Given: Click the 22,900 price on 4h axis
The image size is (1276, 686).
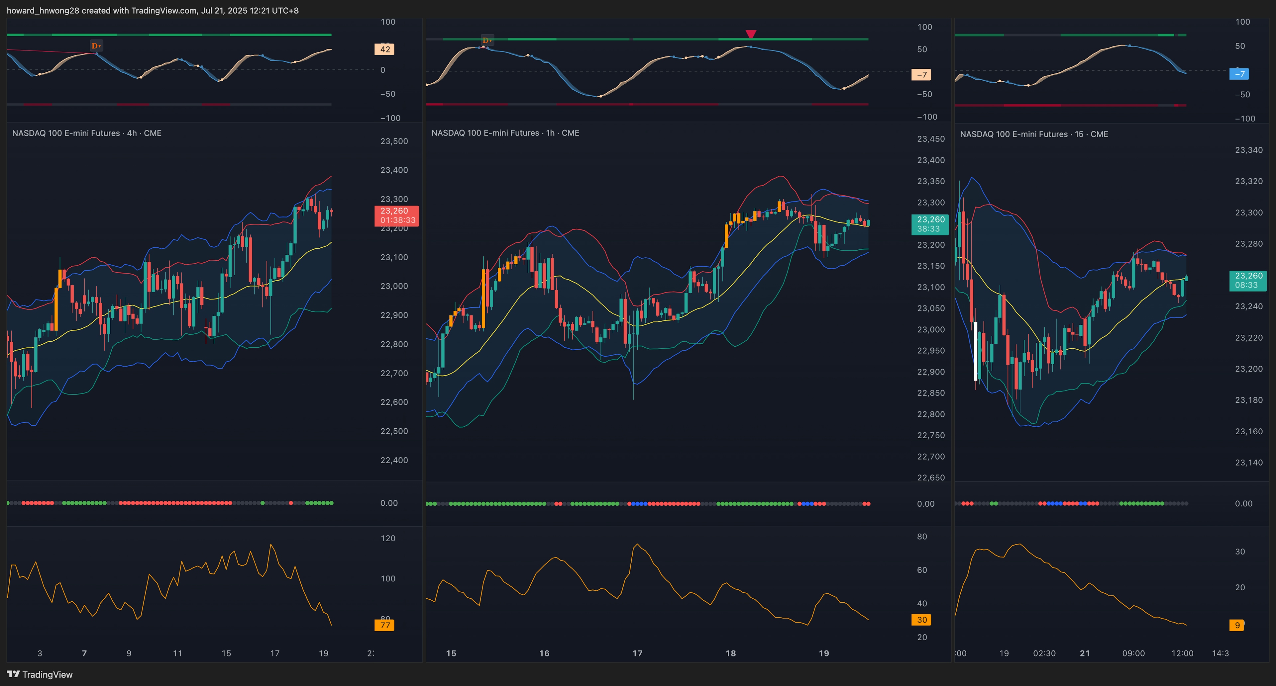Looking at the screenshot, I should [394, 315].
